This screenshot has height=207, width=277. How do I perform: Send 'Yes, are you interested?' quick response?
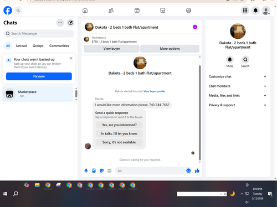pos(119,125)
